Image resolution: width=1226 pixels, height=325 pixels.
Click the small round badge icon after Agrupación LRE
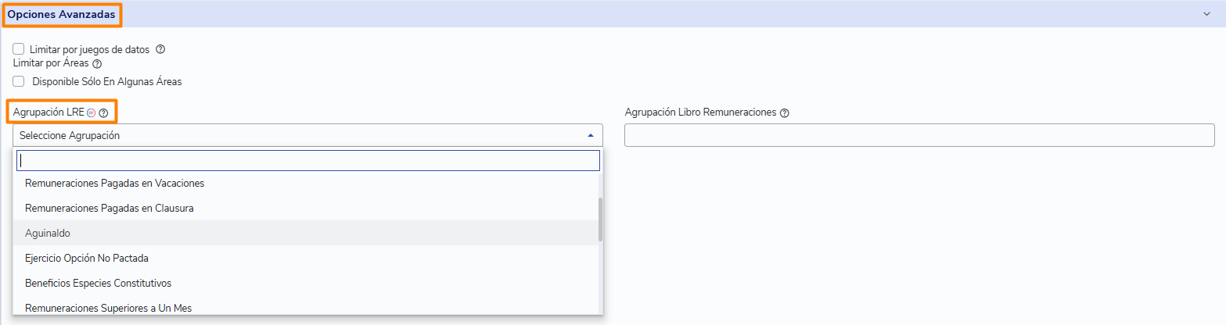coord(91,113)
